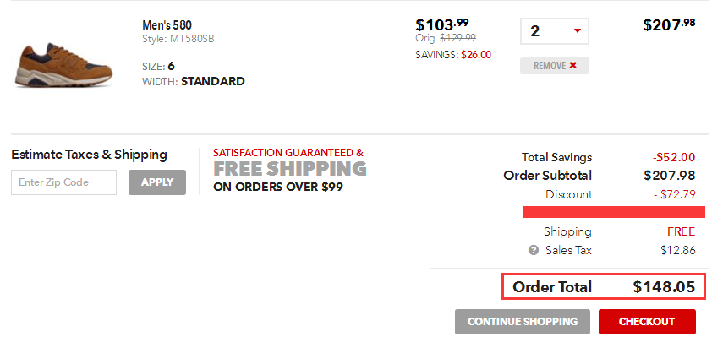Image resolution: width=723 pixels, height=348 pixels.
Task: Click the red SAVINGS $26.00 amount
Action: (475, 54)
